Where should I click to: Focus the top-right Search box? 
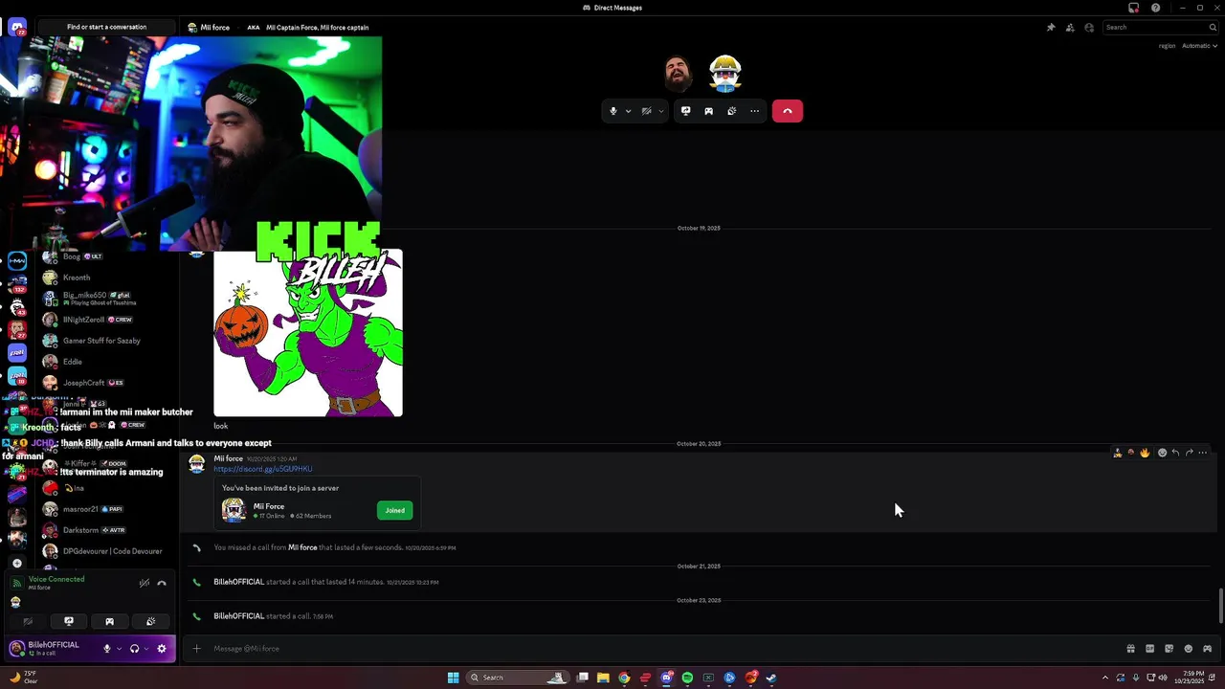coord(1158,28)
